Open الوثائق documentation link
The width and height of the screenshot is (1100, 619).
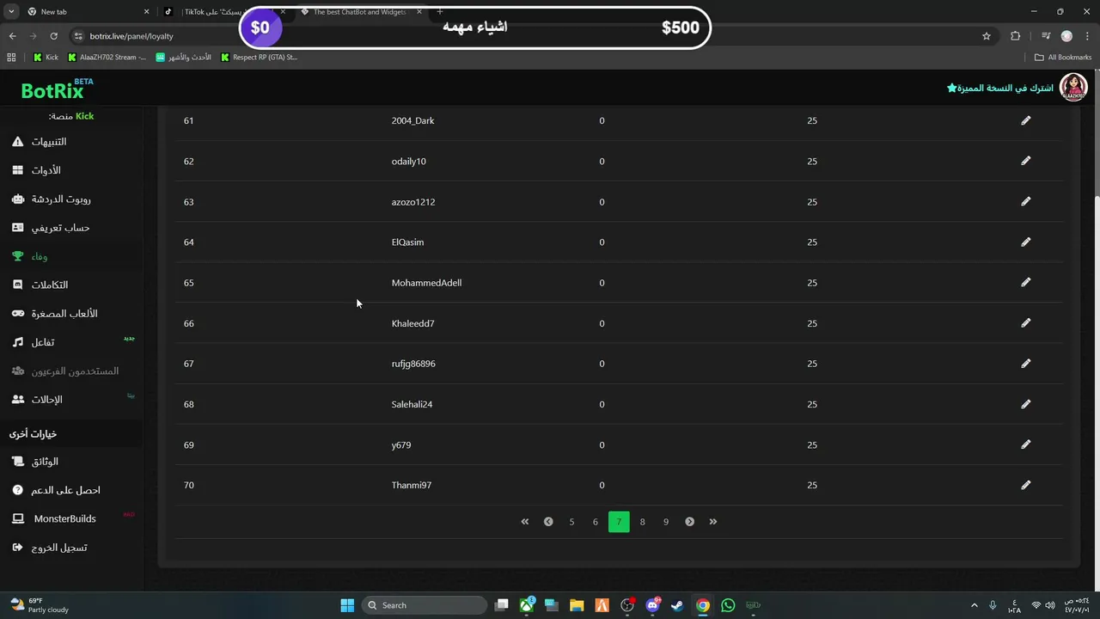click(35, 462)
